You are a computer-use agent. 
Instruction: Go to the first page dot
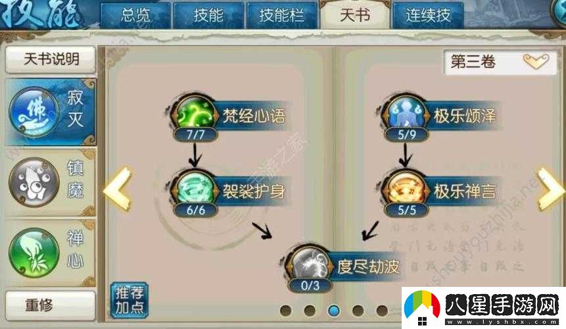click(285, 310)
